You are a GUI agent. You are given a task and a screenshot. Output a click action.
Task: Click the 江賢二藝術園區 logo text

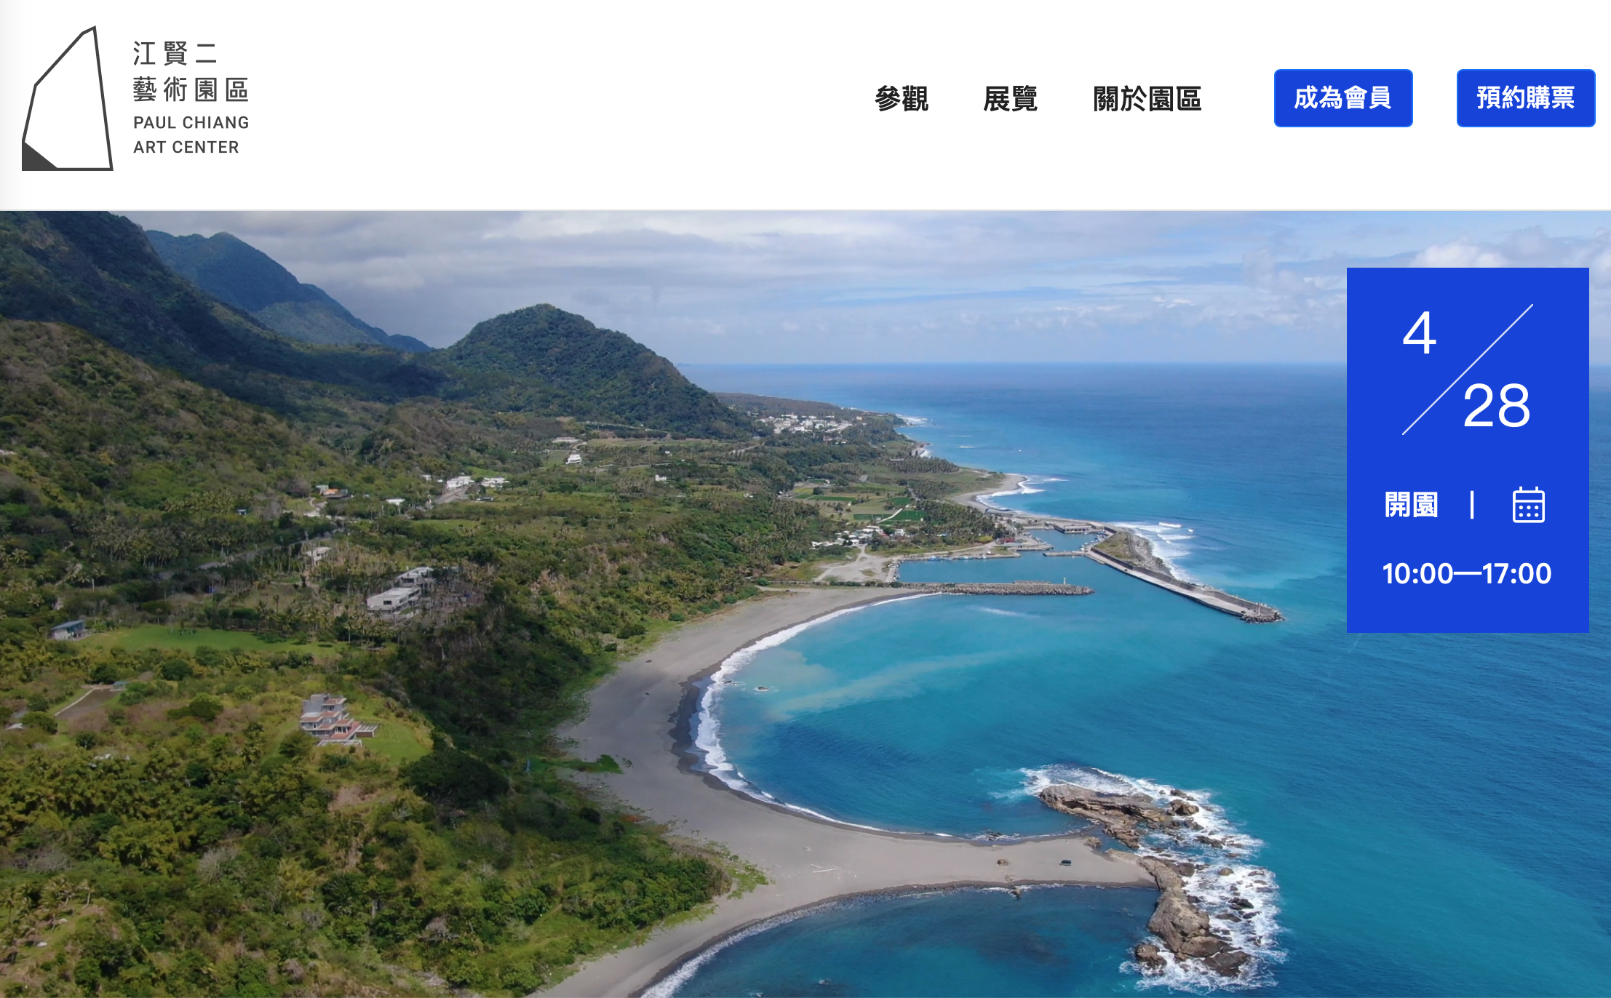(x=191, y=71)
